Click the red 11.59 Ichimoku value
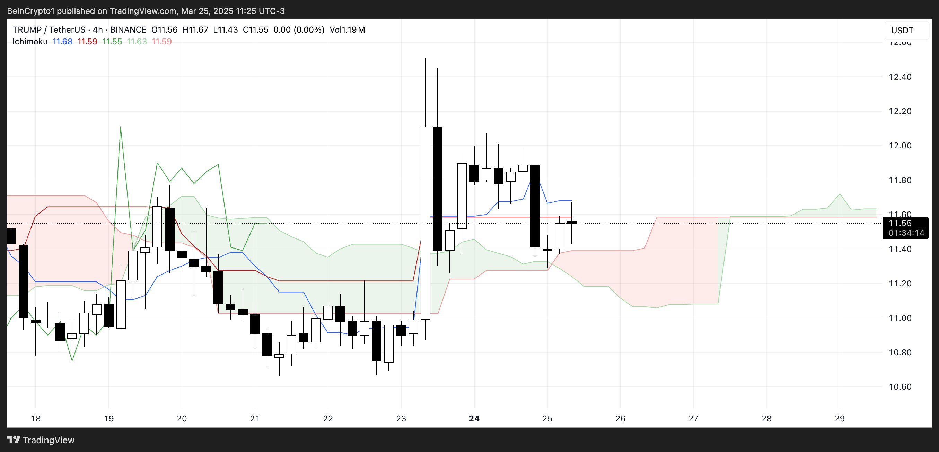Viewport: 939px width, 452px height. tap(87, 42)
